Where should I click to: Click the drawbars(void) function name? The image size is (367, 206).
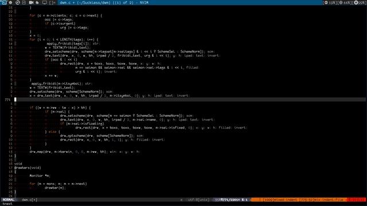[x=28, y=168]
